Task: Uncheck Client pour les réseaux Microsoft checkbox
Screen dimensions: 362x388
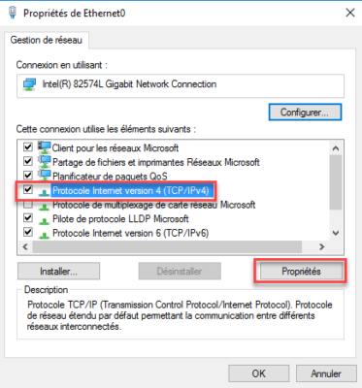Action: [x=28, y=147]
